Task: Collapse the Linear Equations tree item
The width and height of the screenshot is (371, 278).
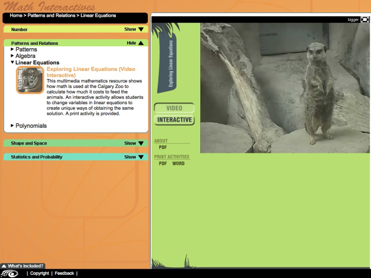Action: coord(37,63)
